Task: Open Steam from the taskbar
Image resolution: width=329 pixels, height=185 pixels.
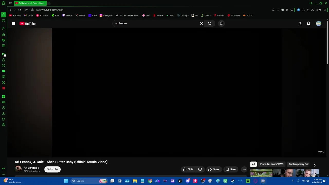Action: click(233, 181)
